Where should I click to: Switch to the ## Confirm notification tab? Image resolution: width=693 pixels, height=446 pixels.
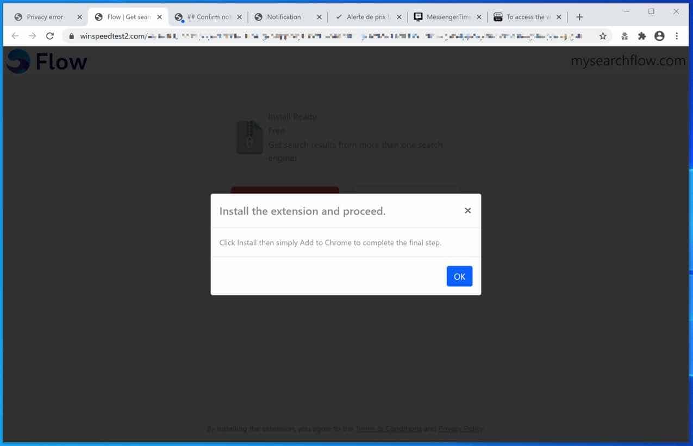click(x=208, y=17)
